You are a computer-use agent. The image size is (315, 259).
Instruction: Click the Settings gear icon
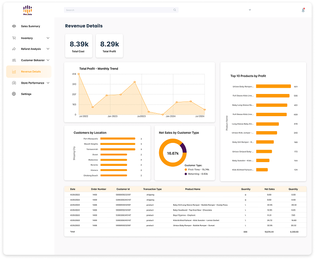(x=14, y=94)
